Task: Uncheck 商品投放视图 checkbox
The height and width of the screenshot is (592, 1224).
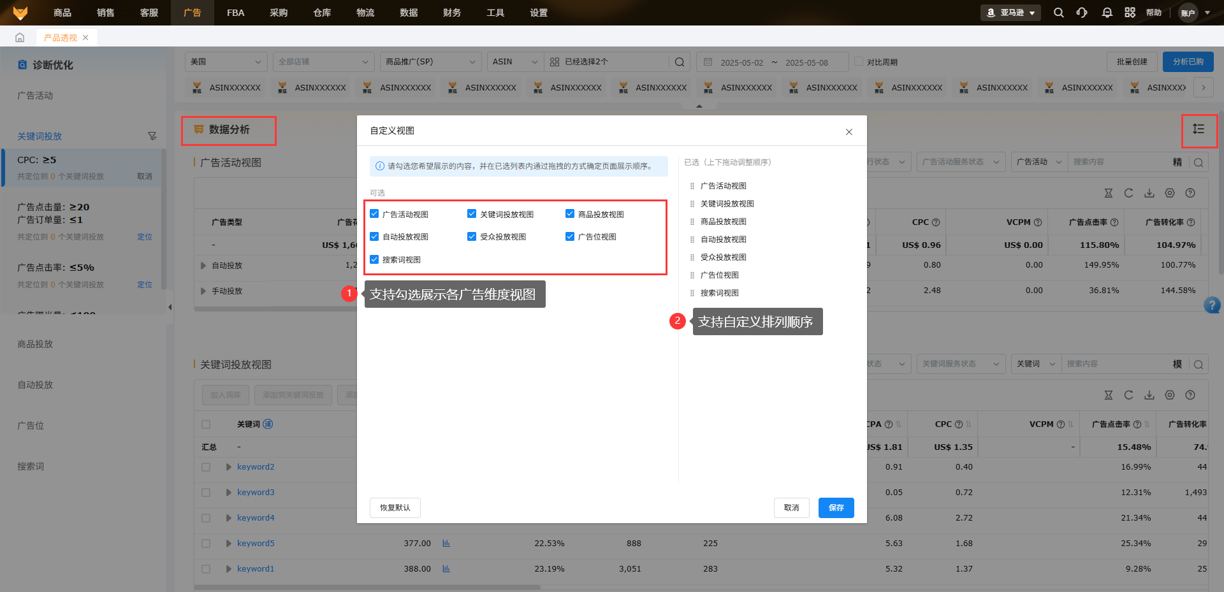Action: click(570, 214)
